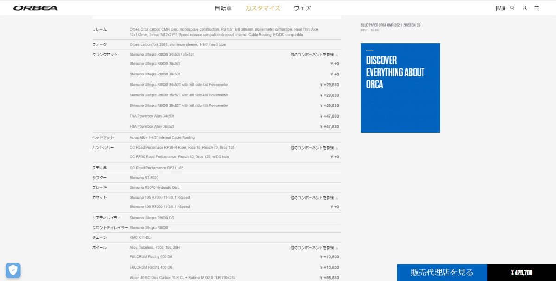Click the ¥ 425,700 total price
Viewport: 556px width, 281px height.
click(522, 273)
